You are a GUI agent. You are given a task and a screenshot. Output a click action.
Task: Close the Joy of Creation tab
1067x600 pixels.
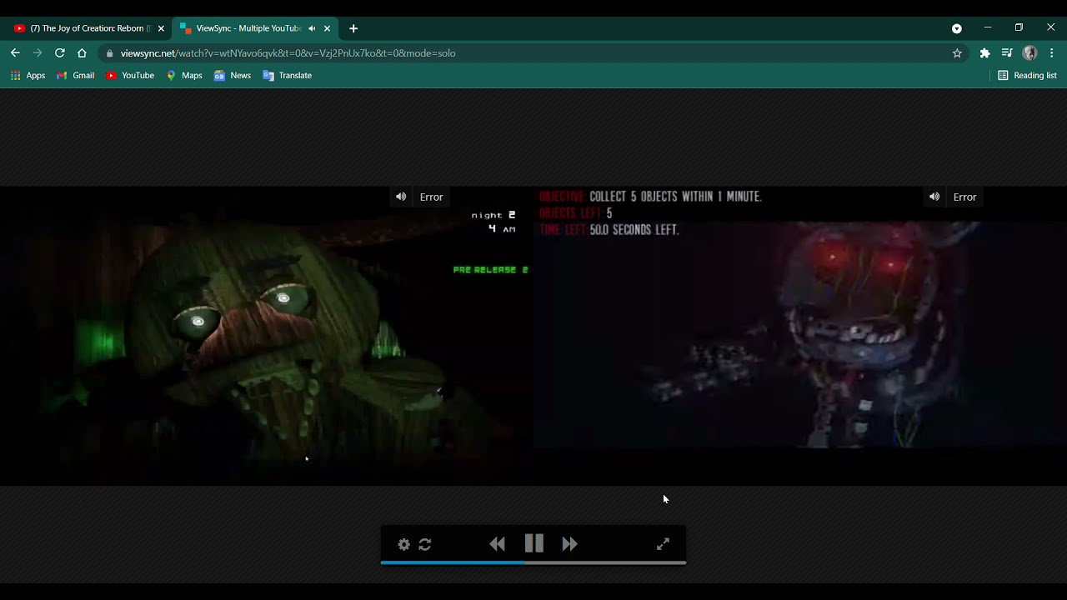tap(161, 28)
